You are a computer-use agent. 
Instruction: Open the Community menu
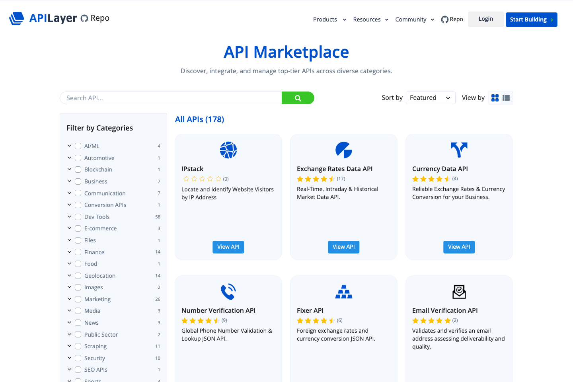point(411,19)
